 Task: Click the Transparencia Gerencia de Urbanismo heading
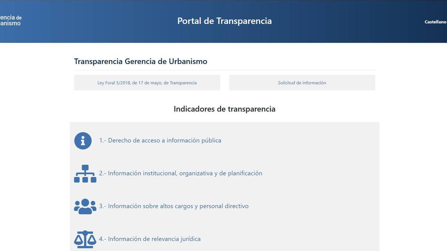[140, 61]
